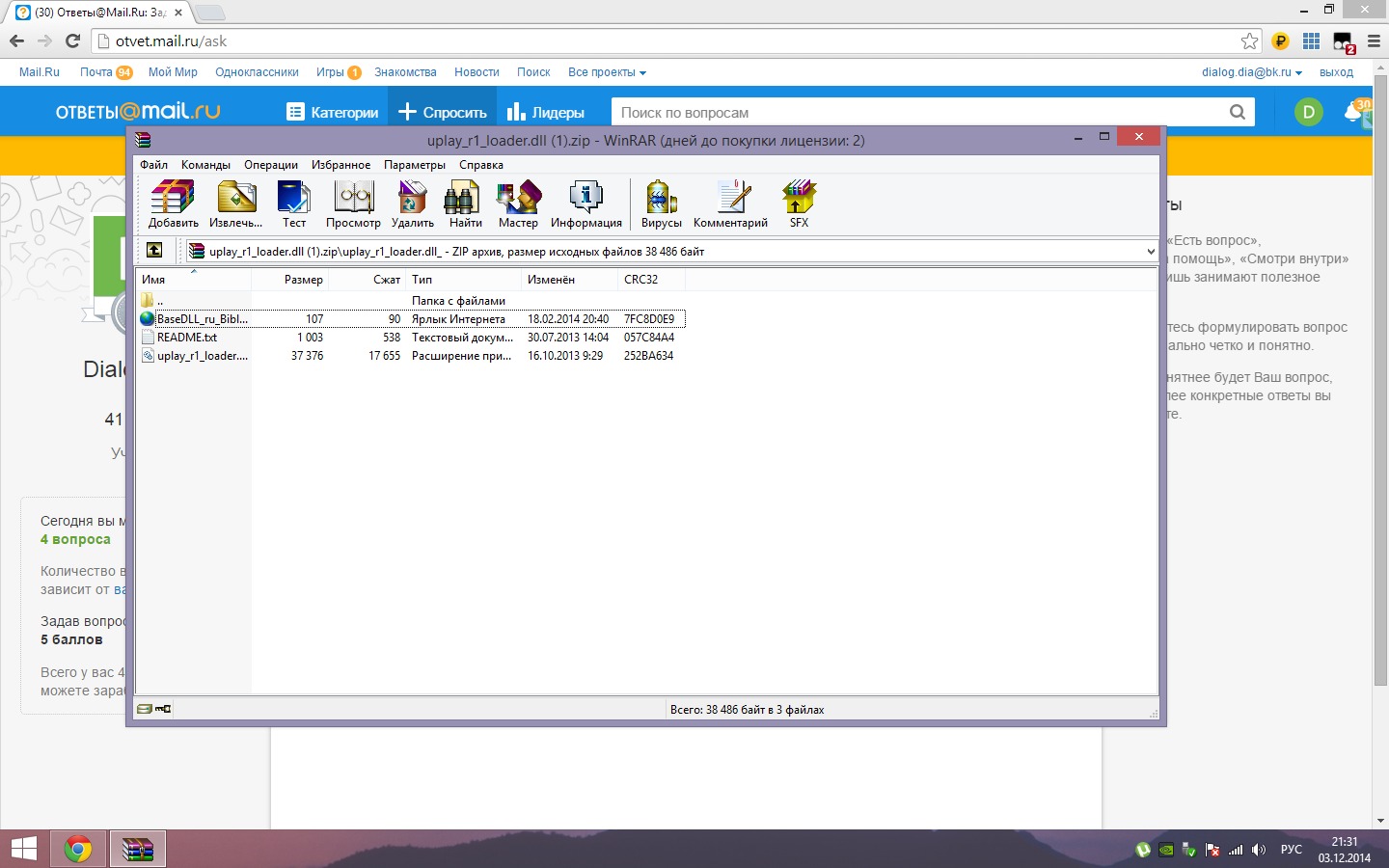Screen dimensions: 1389x868
Task: Click the Chrome apps grid extension icon
Action: [1311, 41]
